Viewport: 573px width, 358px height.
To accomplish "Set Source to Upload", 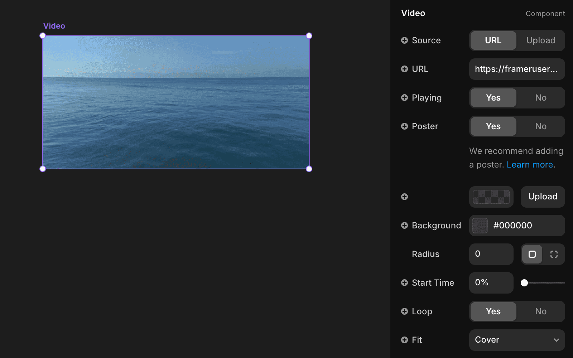I will (541, 40).
